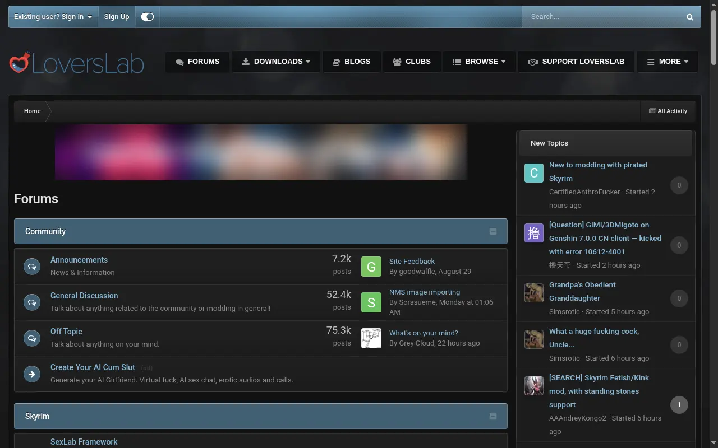718x448 pixels.
Task: Open the Skyrim Fetish/Kink mod search topic
Action: [599, 391]
